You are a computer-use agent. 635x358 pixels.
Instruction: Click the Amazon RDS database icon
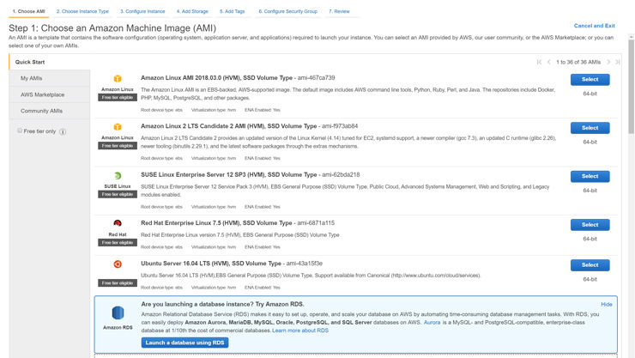118,312
